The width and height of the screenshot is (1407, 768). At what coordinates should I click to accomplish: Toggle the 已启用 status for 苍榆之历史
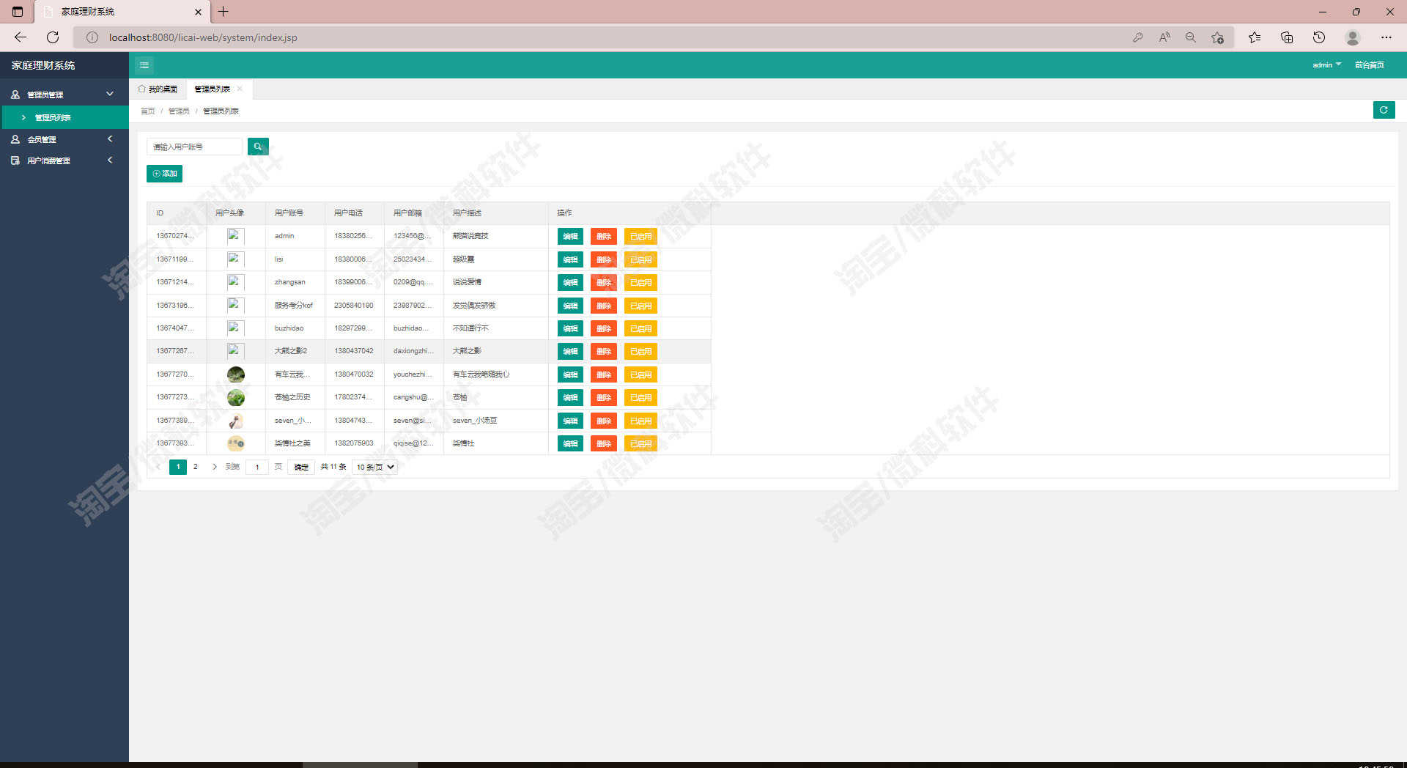[640, 398]
